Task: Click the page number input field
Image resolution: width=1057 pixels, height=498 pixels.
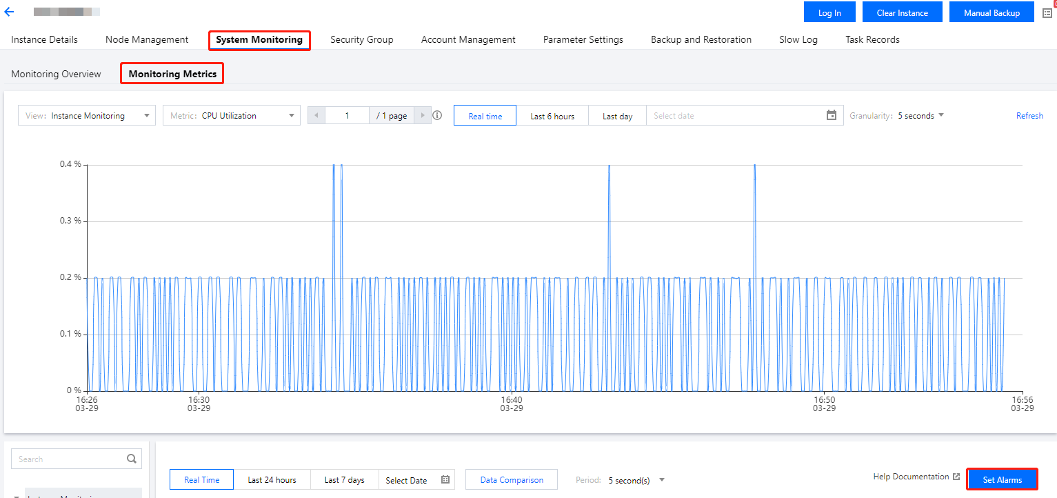Action: pos(347,116)
